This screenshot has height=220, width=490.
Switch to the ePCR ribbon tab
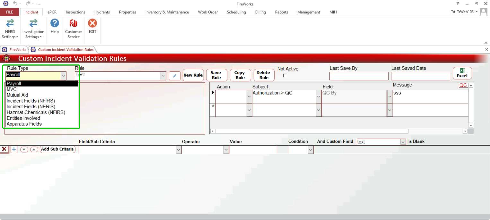[52, 12]
